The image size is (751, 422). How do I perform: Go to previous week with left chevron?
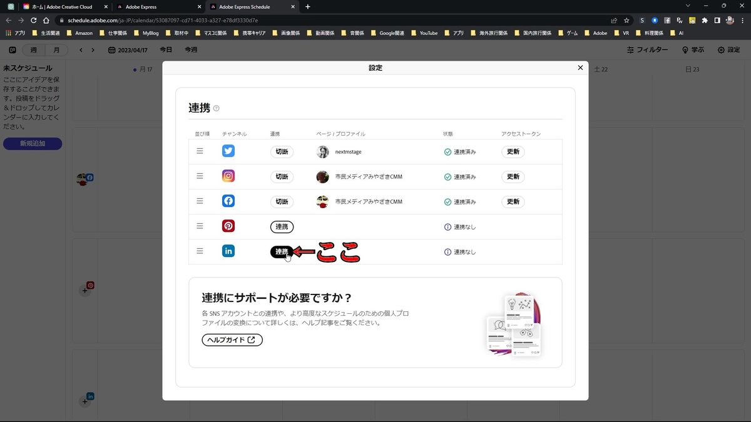pyautogui.click(x=81, y=50)
